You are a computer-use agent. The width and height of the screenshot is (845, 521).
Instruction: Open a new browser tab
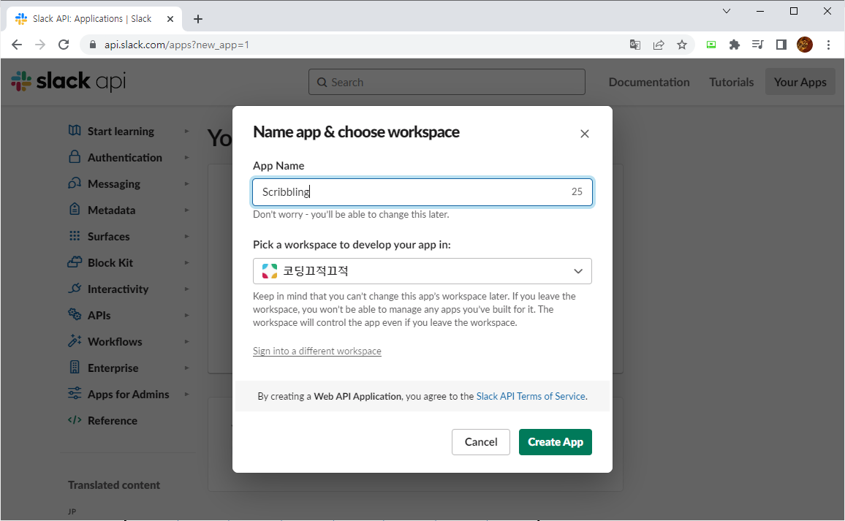198,19
